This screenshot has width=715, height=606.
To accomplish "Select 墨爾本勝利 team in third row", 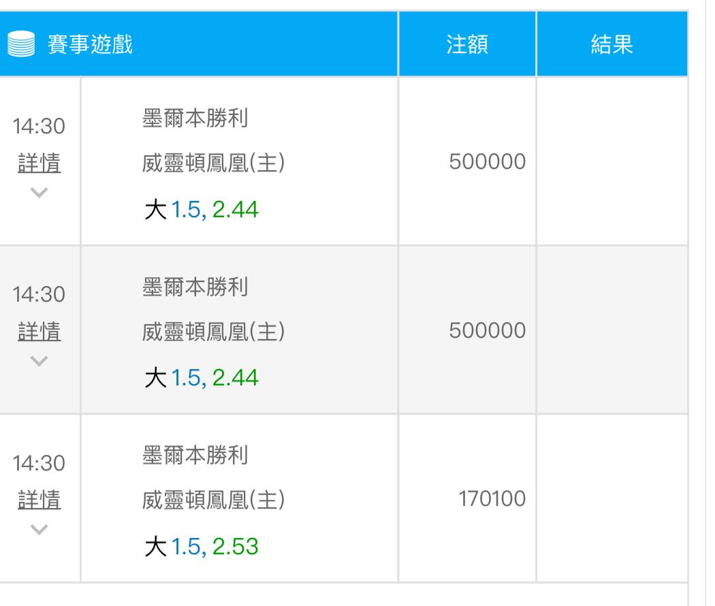I will point(195,455).
